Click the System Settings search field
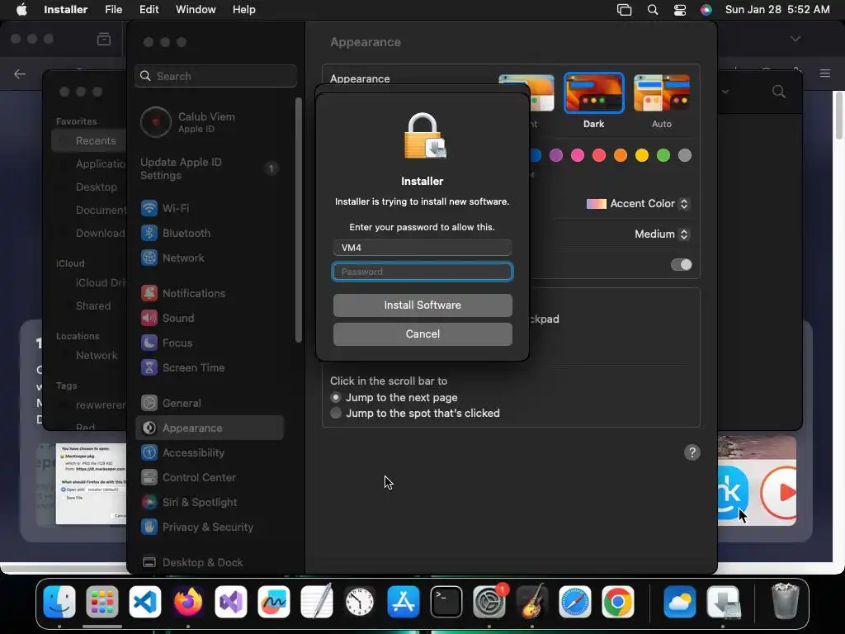Screen dimensions: 845x634 [215, 76]
